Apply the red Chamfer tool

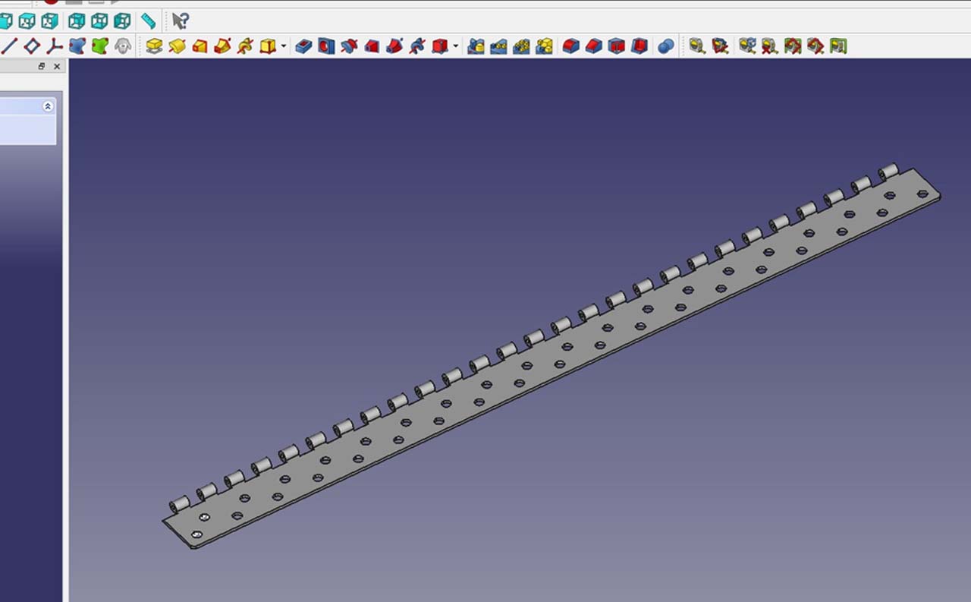594,46
